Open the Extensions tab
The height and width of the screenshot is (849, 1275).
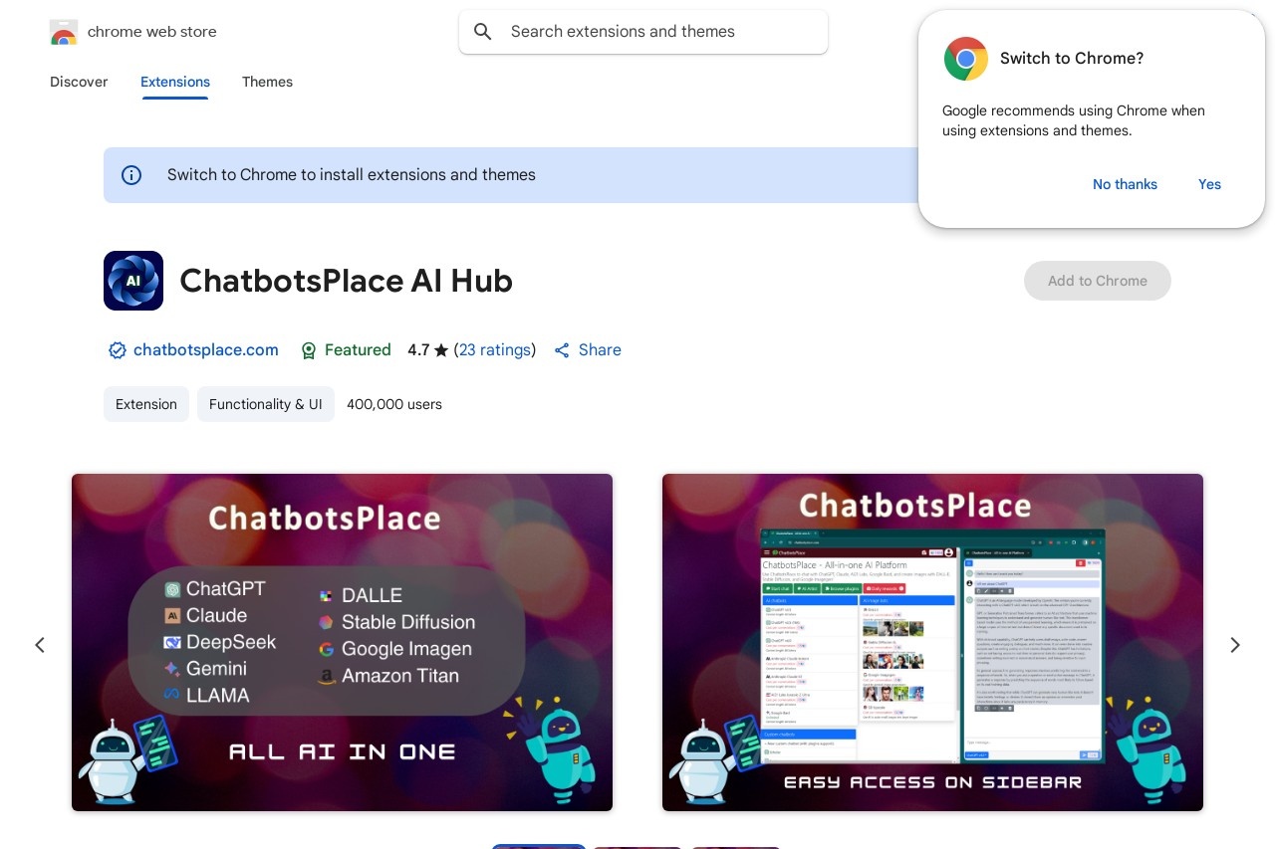tap(175, 82)
